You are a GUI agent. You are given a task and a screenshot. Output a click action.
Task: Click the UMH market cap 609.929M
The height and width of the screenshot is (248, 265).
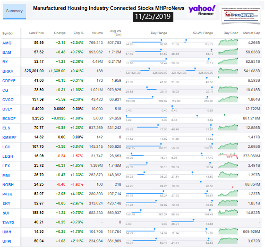[251, 232]
